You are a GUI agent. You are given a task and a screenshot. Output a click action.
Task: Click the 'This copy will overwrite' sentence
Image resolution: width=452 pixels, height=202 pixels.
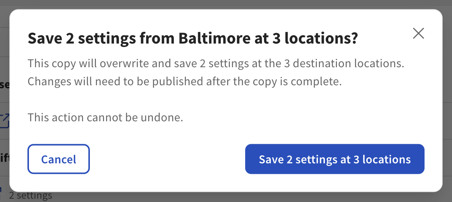point(215,63)
